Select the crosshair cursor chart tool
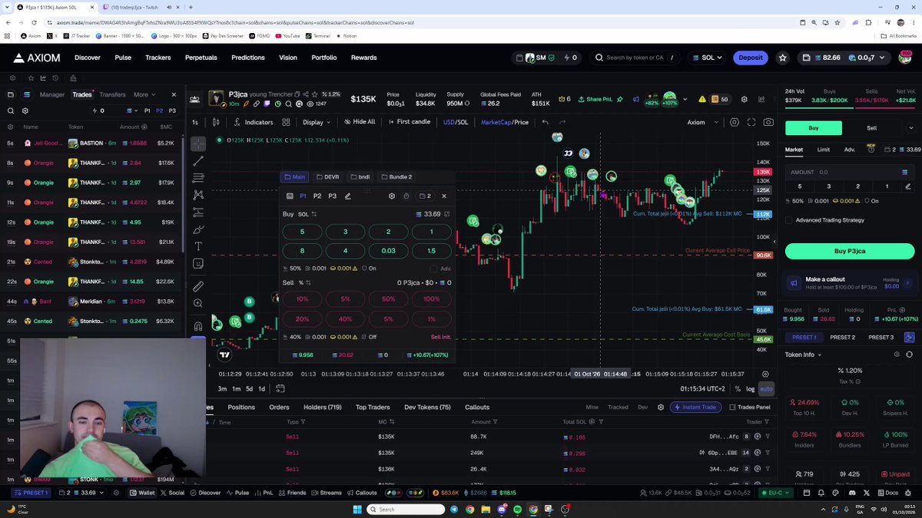Image resolution: width=922 pixels, height=518 pixels. click(198, 144)
